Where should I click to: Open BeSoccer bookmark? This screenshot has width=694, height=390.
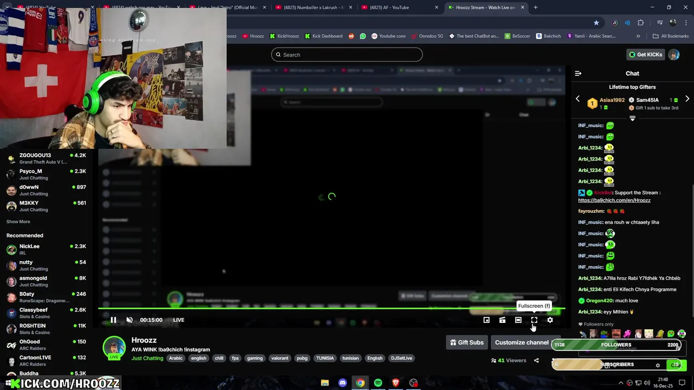pyautogui.click(x=518, y=36)
